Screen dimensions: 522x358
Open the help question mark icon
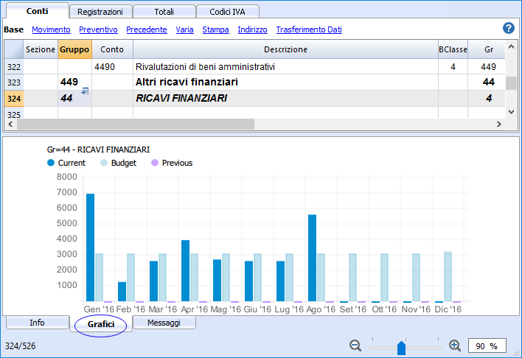coord(508,28)
